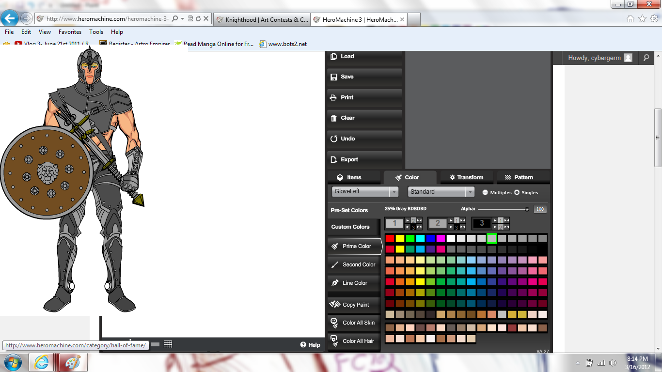The height and width of the screenshot is (372, 662).
Task: Open the browser address bar dropdown arrow
Action: pos(182,19)
